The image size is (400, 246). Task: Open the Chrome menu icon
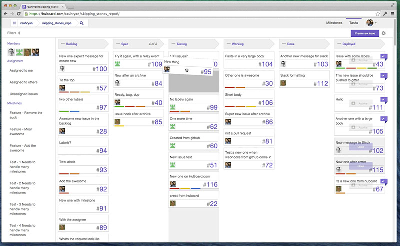click(393, 14)
